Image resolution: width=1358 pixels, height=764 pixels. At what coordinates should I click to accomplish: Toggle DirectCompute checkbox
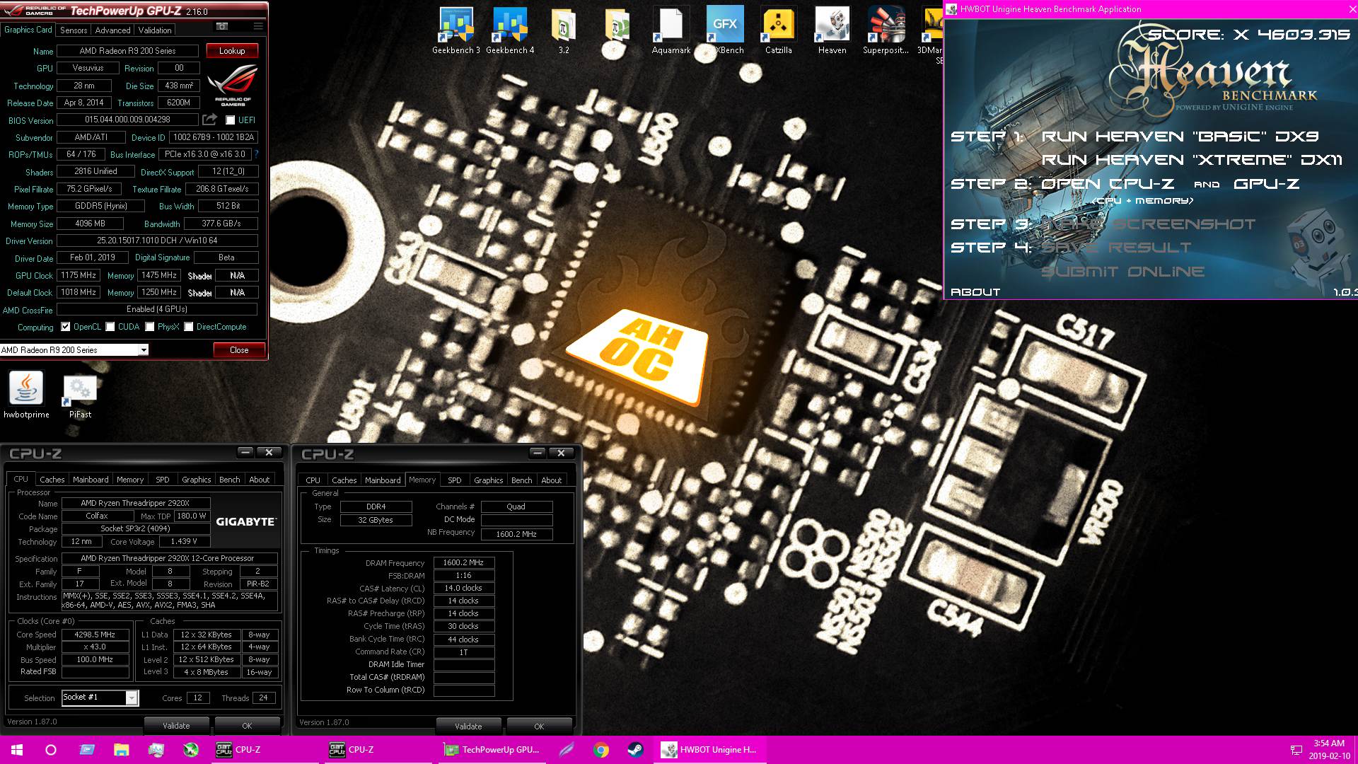click(189, 327)
